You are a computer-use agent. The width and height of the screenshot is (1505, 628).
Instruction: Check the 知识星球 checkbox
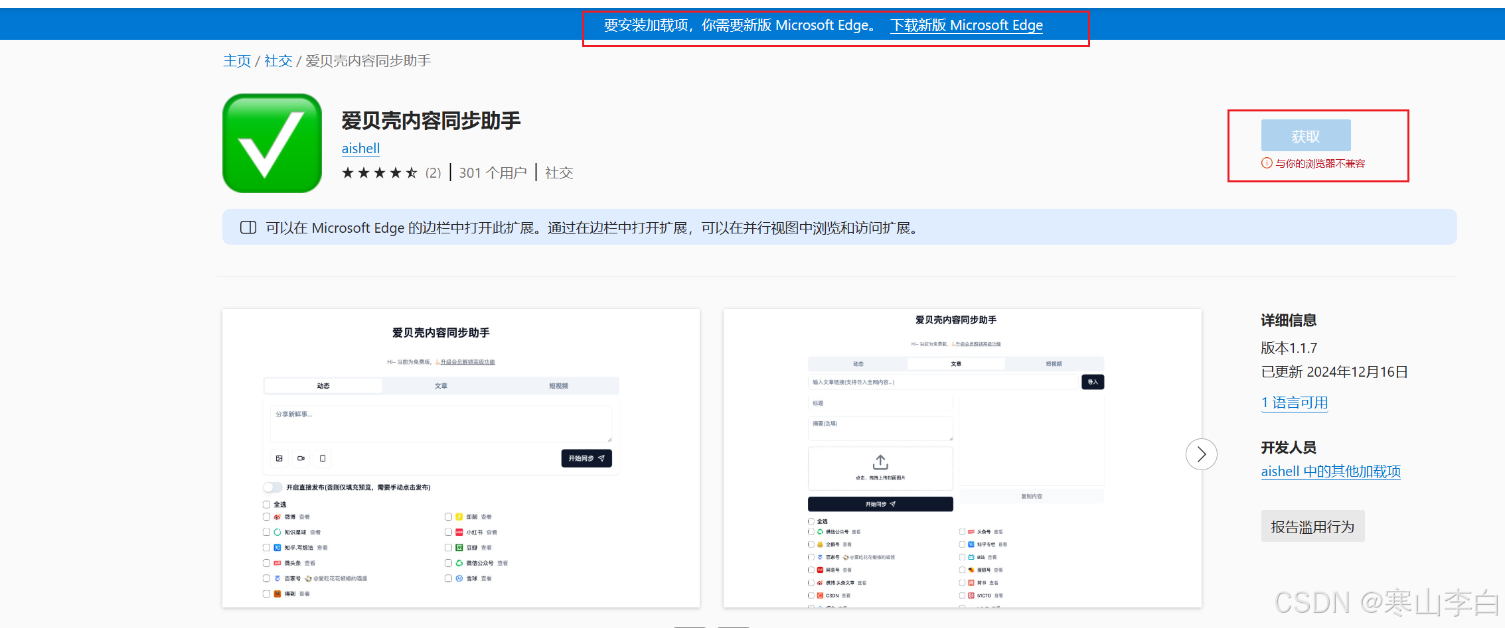(266, 532)
